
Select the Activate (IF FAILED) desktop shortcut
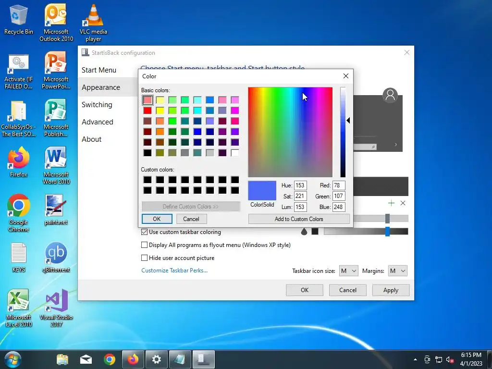coord(19,72)
